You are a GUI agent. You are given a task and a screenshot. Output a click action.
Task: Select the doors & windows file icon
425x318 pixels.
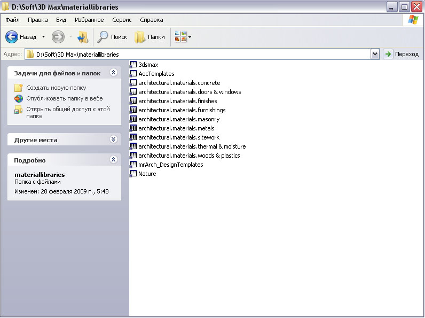click(133, 92)
